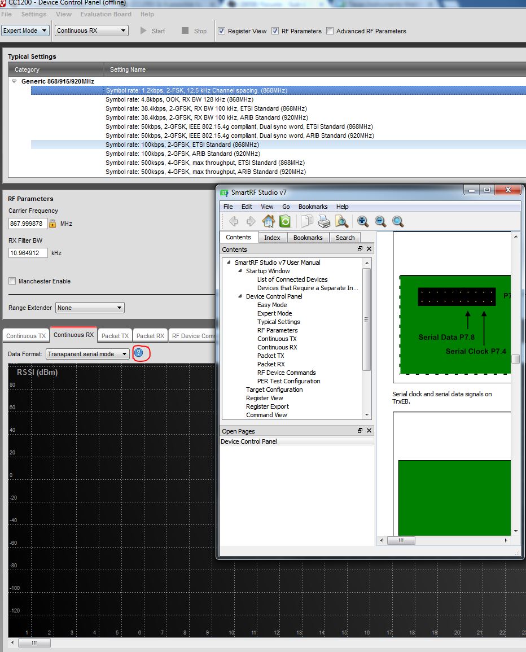Viewport: 526px width, 652px height.
Task: Open the Go menu in help viewer
Action: click(x=286, y=207)
